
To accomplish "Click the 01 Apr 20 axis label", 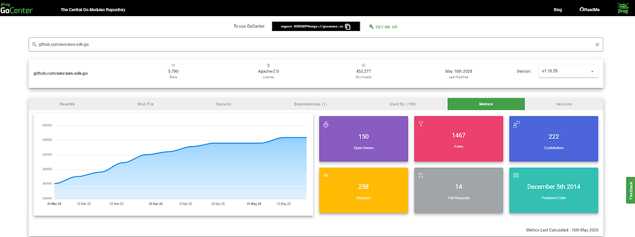I will [x=156, y=204].
